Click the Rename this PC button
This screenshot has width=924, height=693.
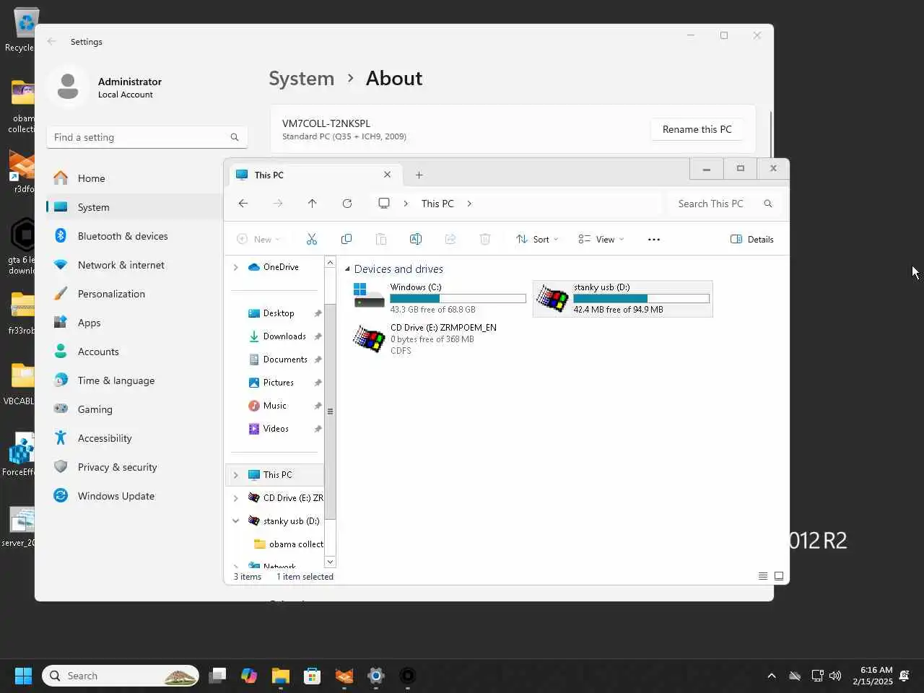coord(697,129)
